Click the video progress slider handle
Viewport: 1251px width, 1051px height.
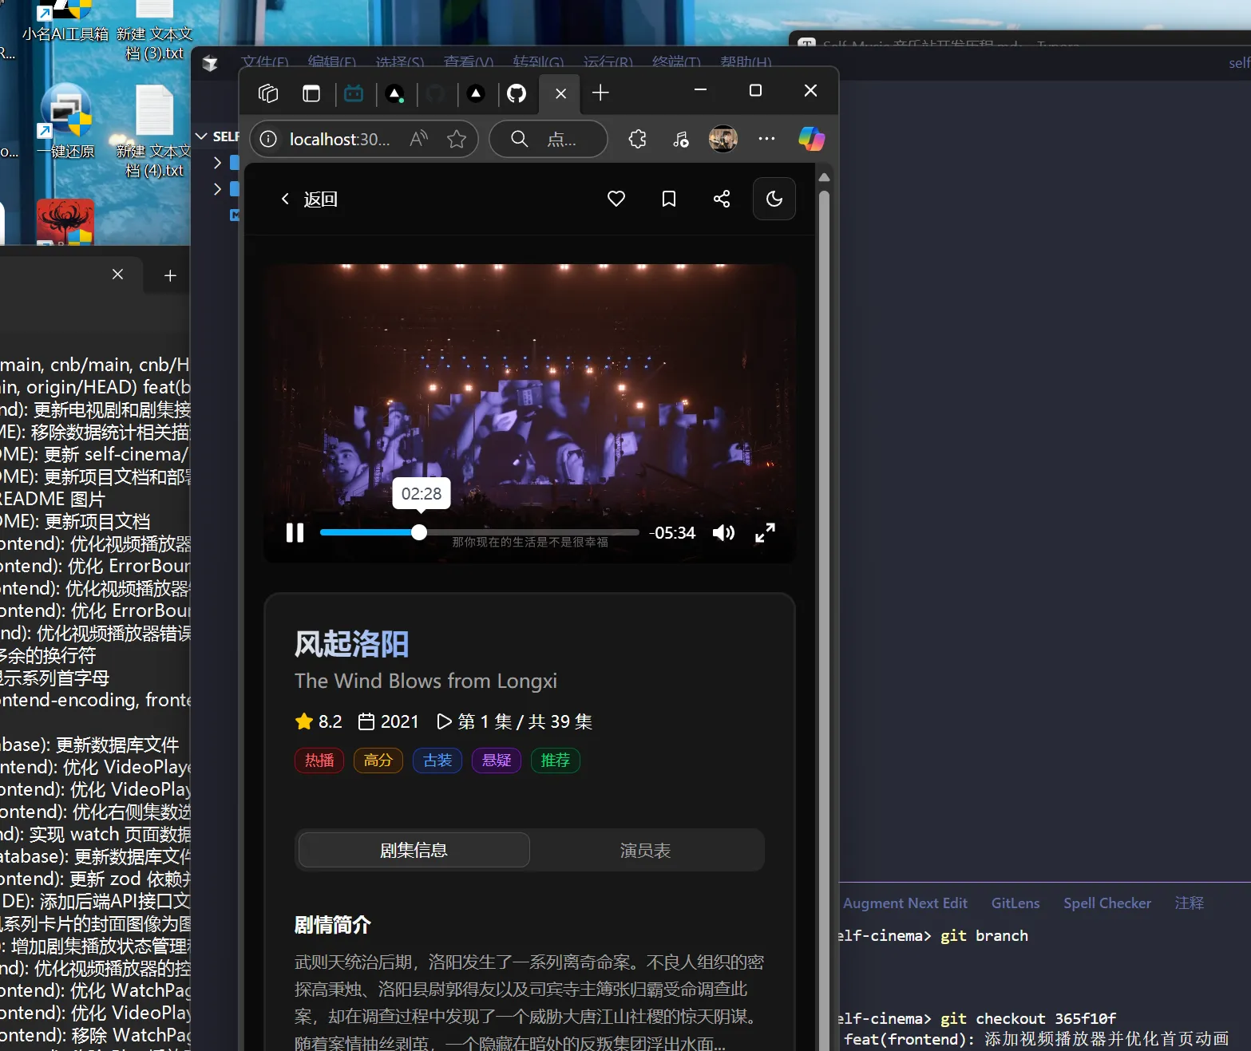point(419,532)
